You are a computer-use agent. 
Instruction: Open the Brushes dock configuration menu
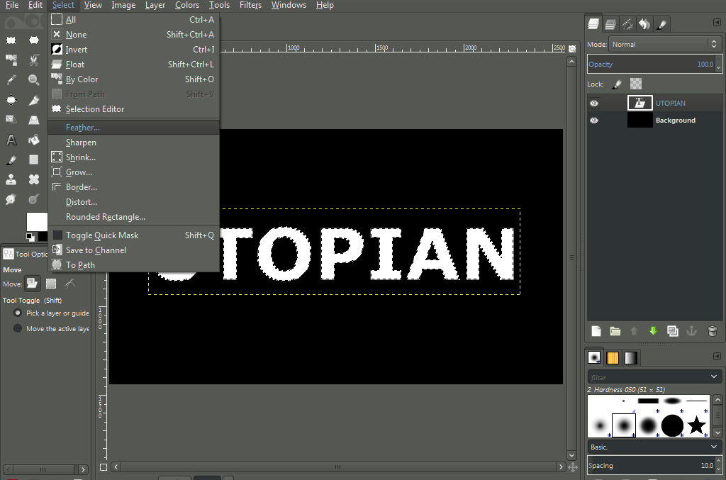click(717, 356)
